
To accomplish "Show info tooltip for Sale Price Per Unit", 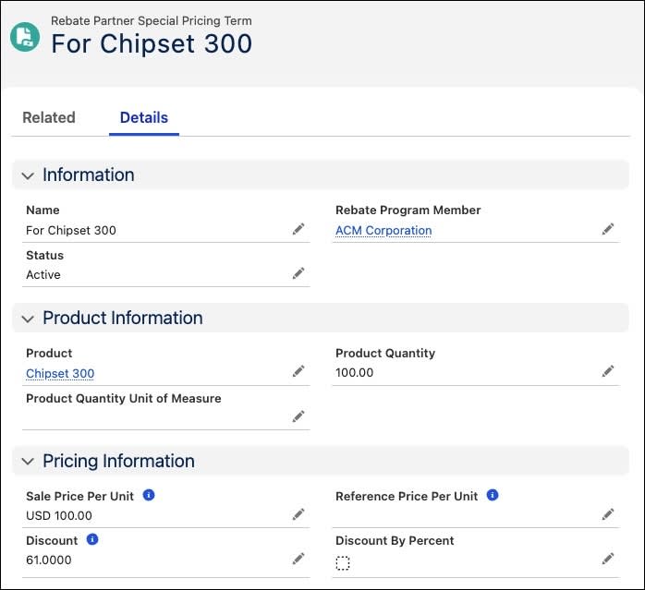I will pyautogui.click(x=149, y=495).
